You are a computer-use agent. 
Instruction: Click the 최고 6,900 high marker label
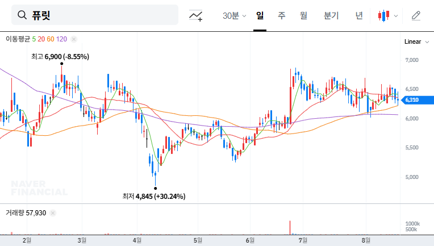(60, 57)
